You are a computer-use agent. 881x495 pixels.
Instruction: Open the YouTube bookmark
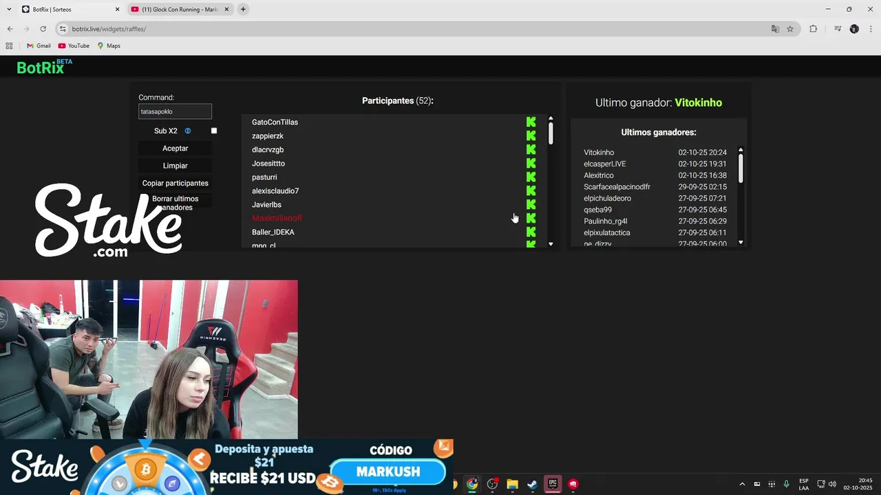[74, 45]
